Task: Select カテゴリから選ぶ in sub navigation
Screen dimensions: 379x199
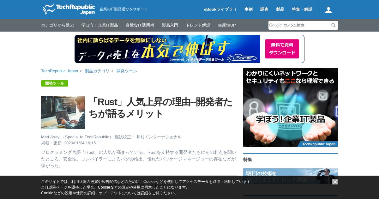Action: coord(57,25)
